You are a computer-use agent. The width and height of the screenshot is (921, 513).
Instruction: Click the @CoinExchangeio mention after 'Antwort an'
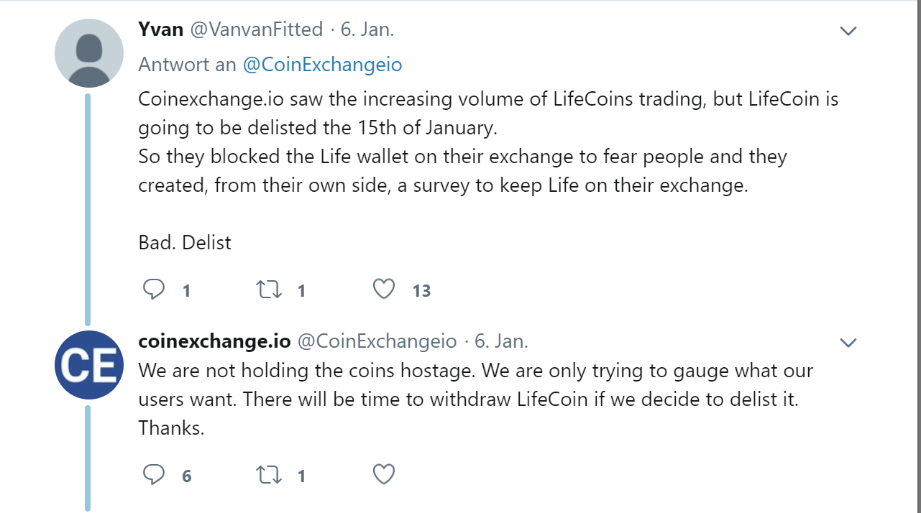coord(322,65)
